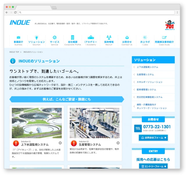186x175 pixels.
Task: Click the 事業紹介 Business briefcase icon
Action: [18, 38]
